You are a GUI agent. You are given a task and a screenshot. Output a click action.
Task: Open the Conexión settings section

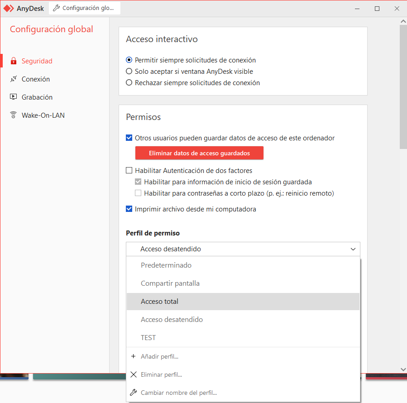pos(55,79)
